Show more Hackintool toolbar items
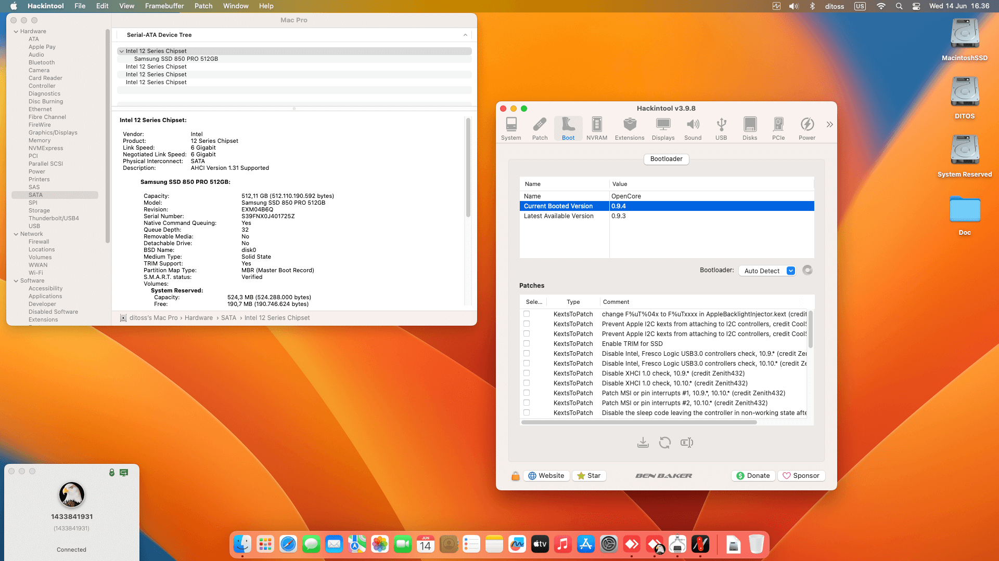999x561 pixels. tap(829, 125)
